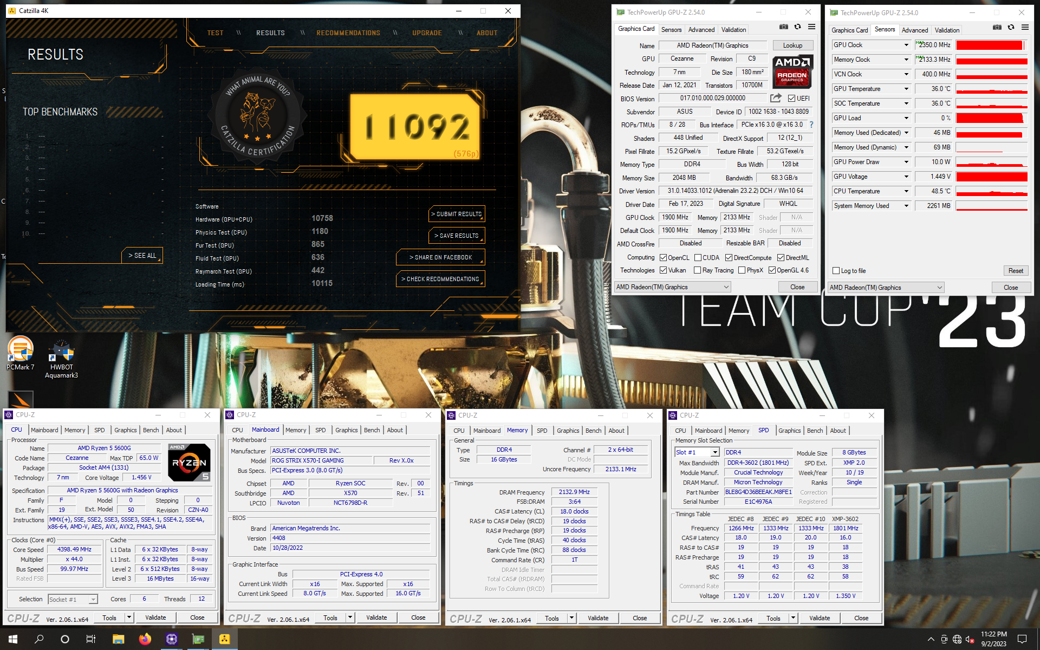
Task: Enable the Log to file checkbox
Action: [x=836, y=271]
